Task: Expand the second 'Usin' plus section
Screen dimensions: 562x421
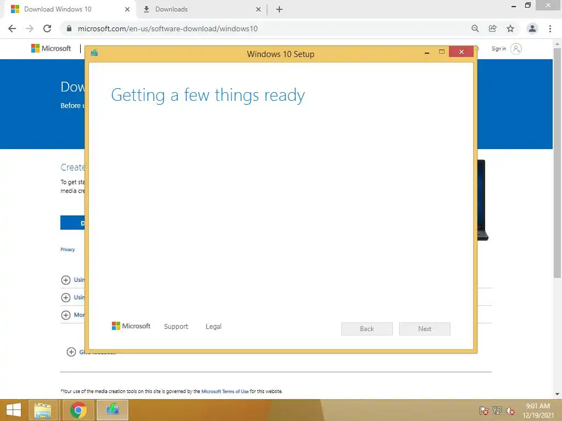Action: (x=66, y=298)
